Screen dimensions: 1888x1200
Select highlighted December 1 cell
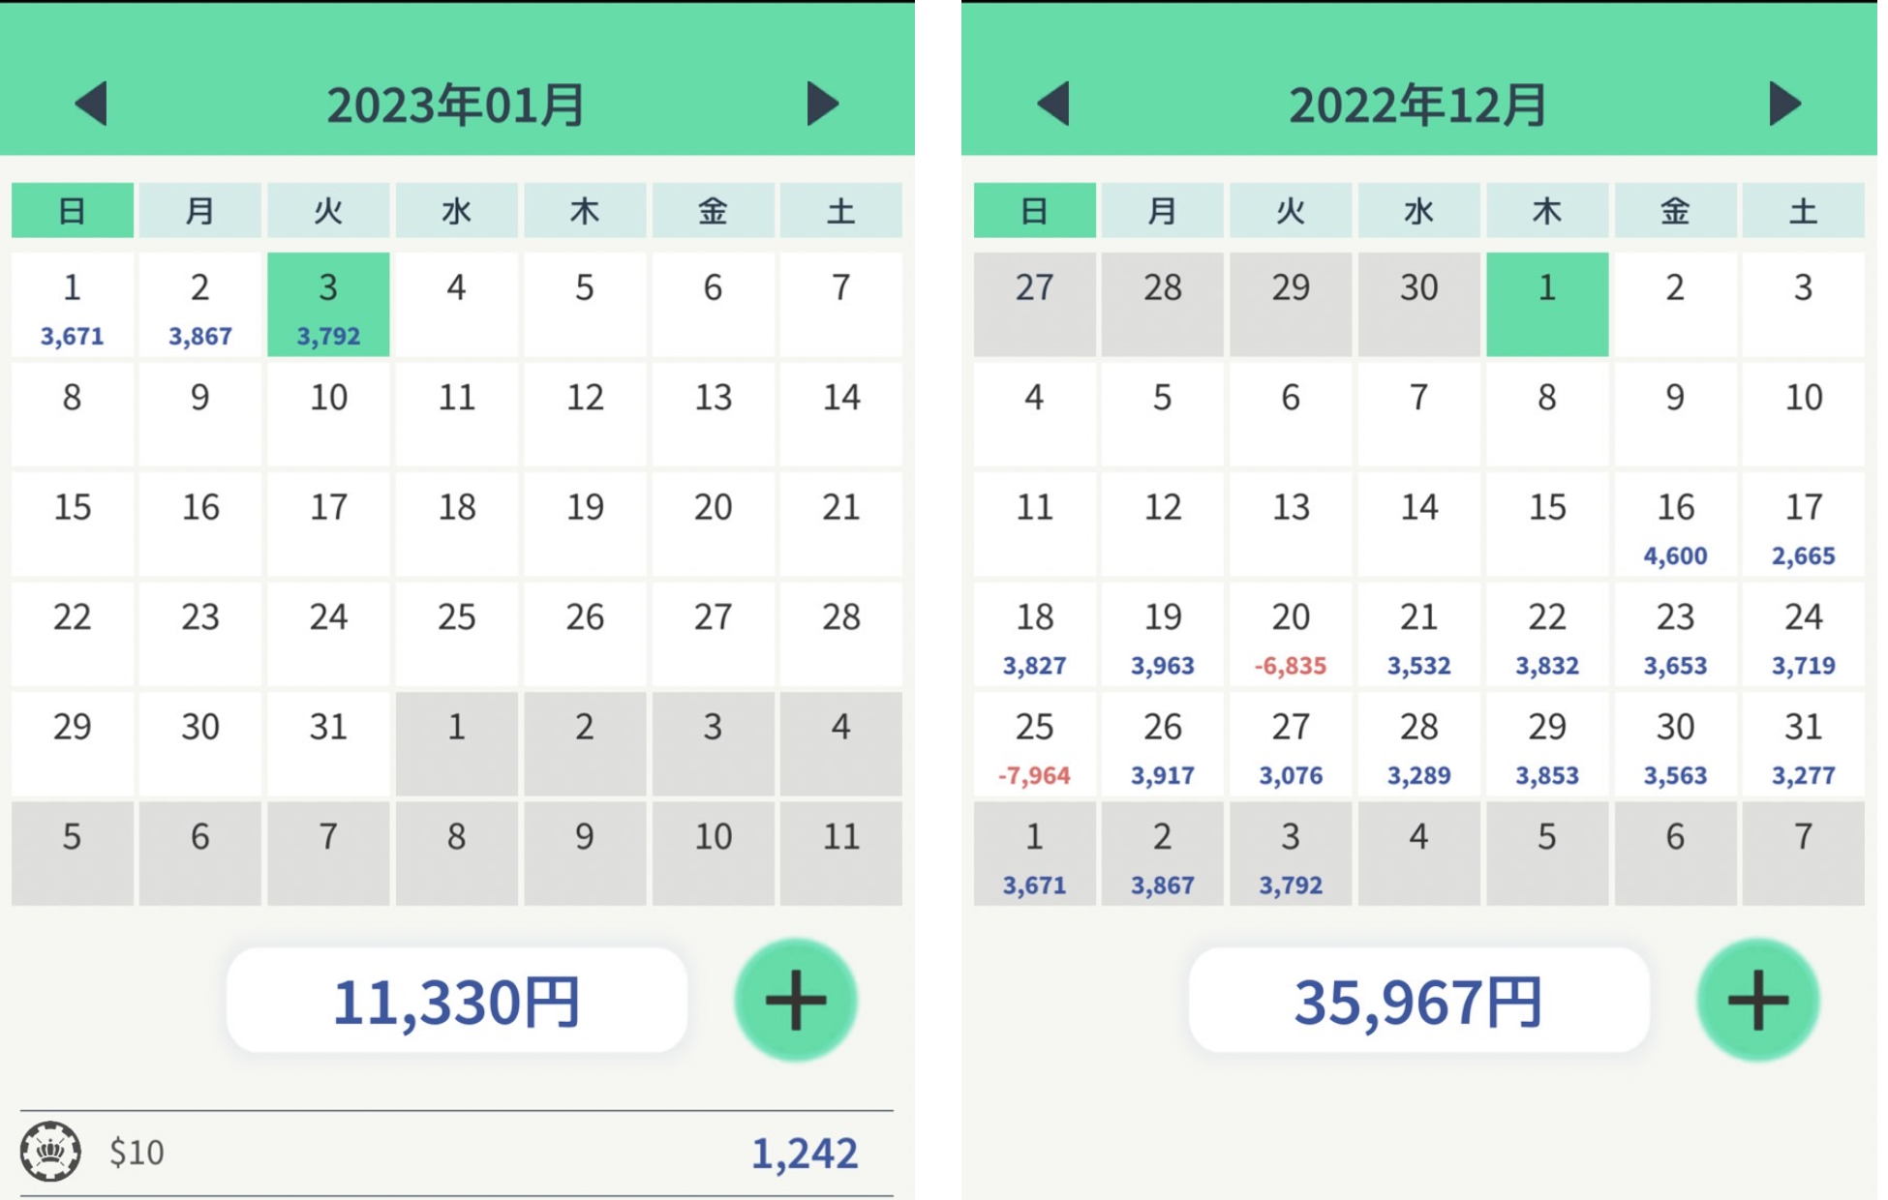coord(1547,305)
